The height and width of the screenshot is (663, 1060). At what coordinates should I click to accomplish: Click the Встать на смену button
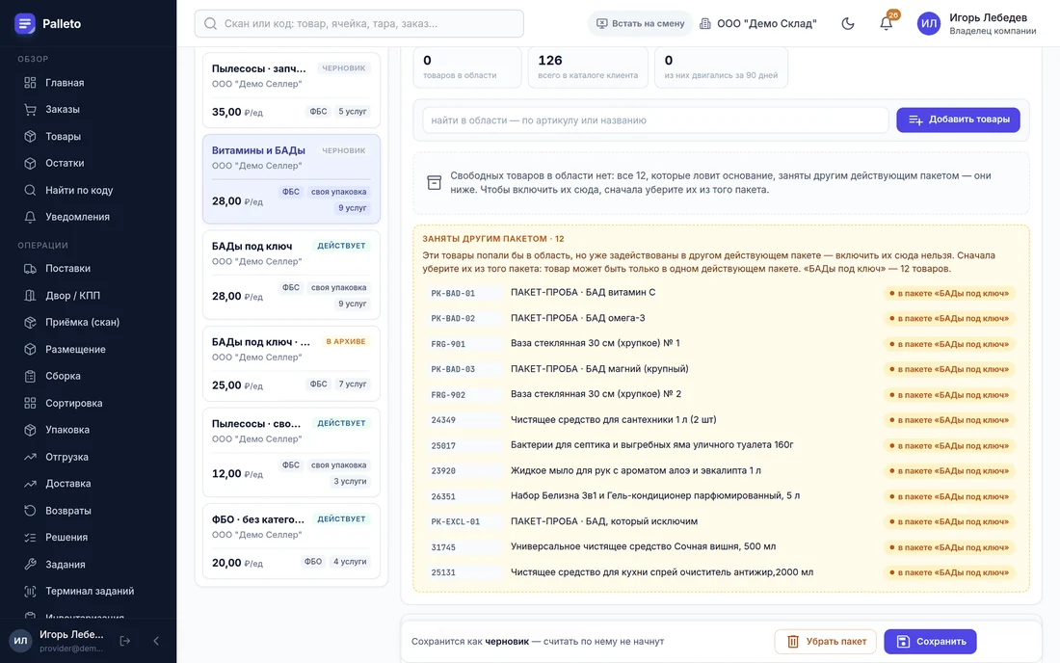tap(640, 24)
